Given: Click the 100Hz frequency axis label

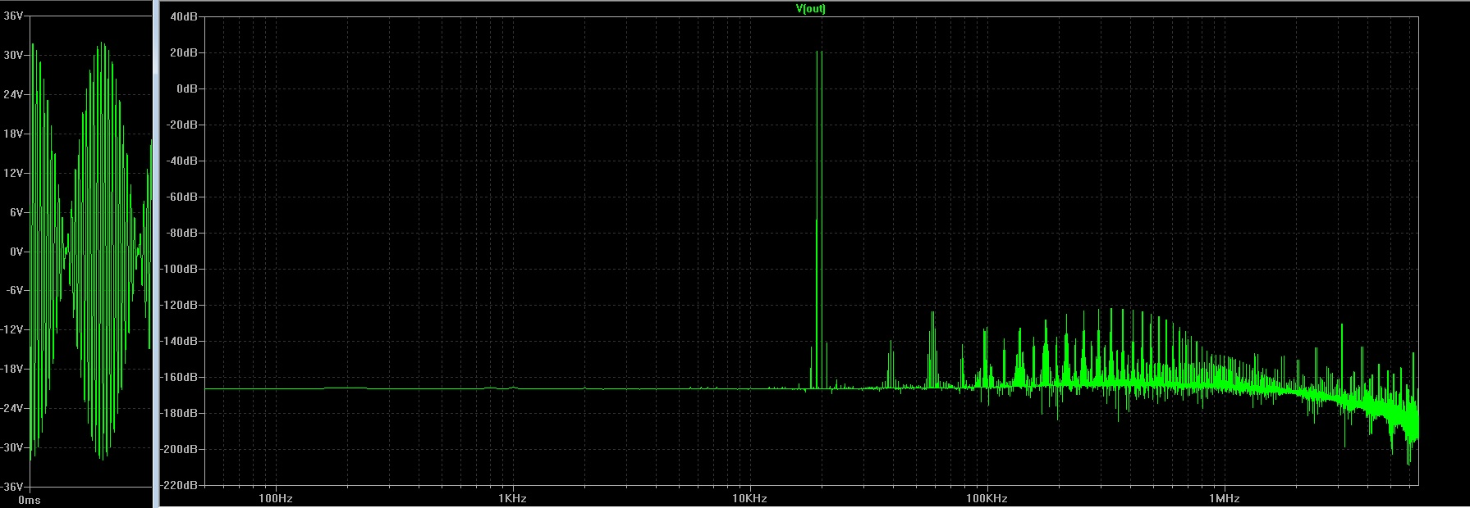Looking at the screenshot, I should coord(276,498).
